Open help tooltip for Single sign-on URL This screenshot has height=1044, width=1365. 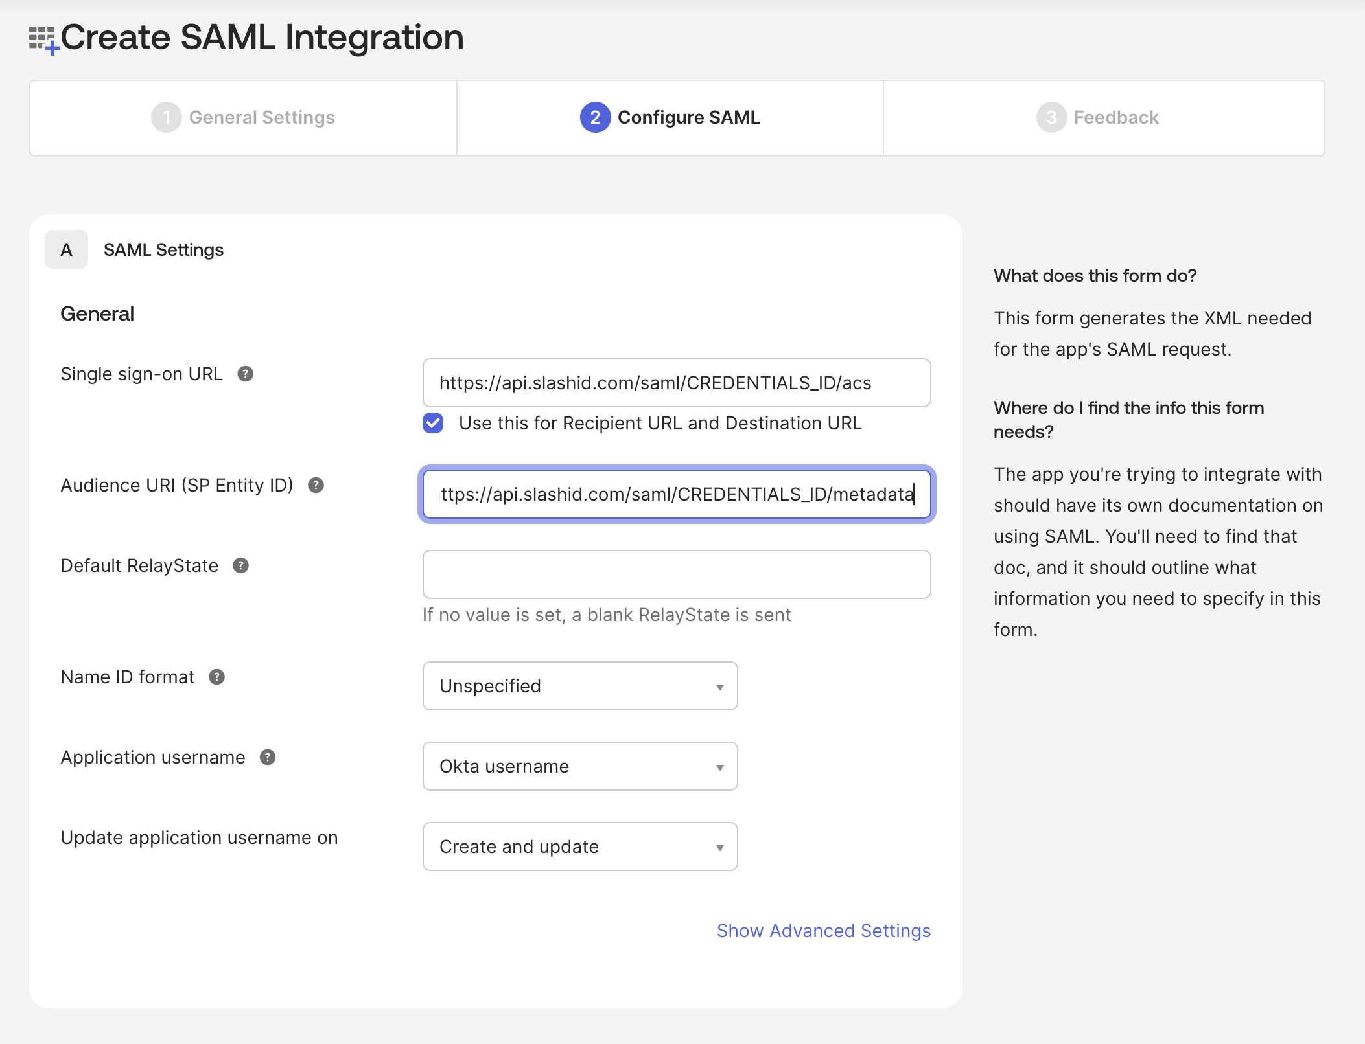coord(245,374)
